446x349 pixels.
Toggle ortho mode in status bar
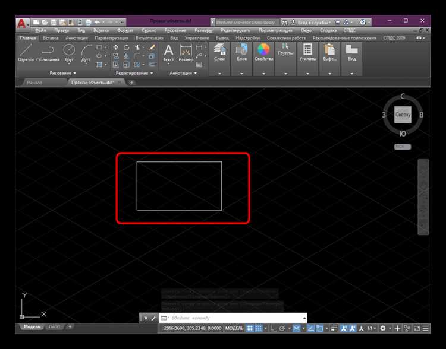click(x=271, y=328)
